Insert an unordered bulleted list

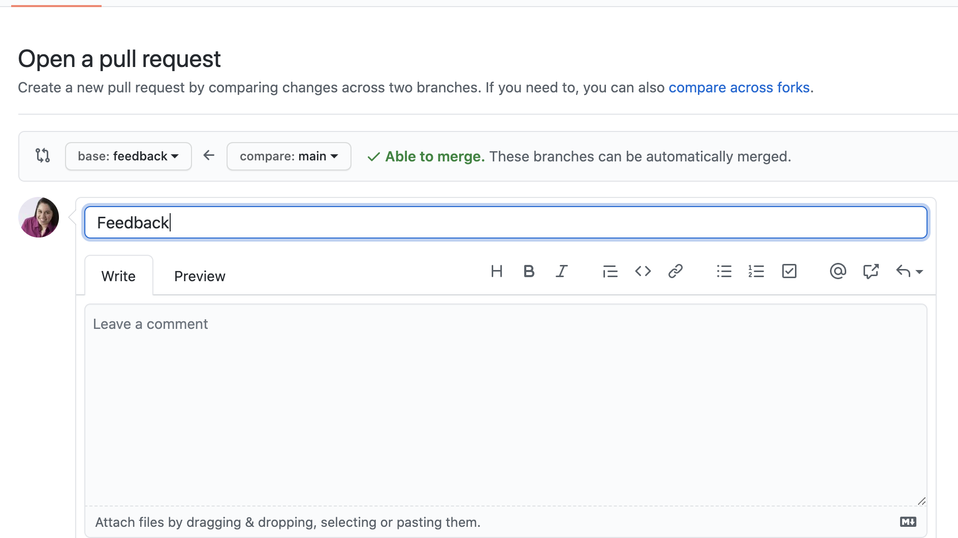[x=723, y=271]
